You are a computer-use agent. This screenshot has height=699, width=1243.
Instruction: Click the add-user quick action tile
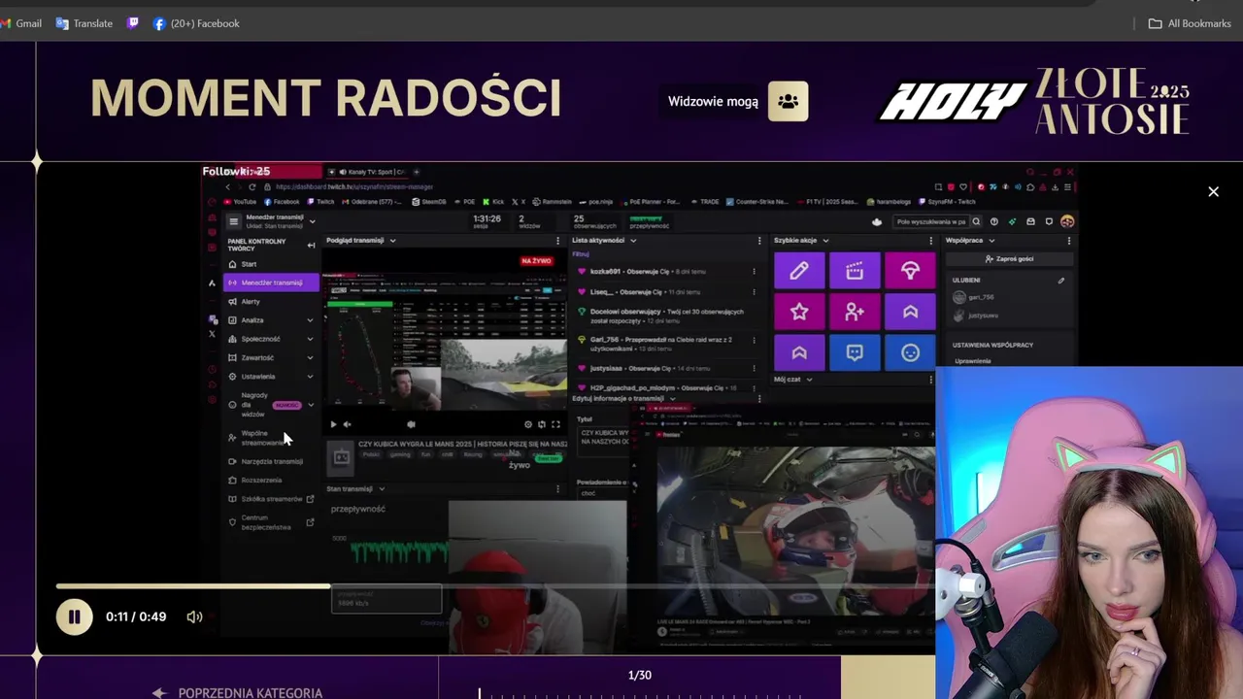855,312
